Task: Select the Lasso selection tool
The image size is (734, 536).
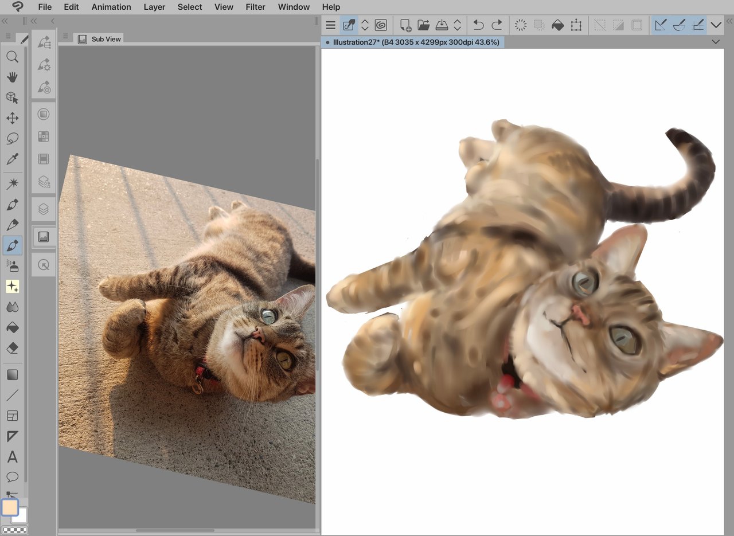Action: (12, 139)
